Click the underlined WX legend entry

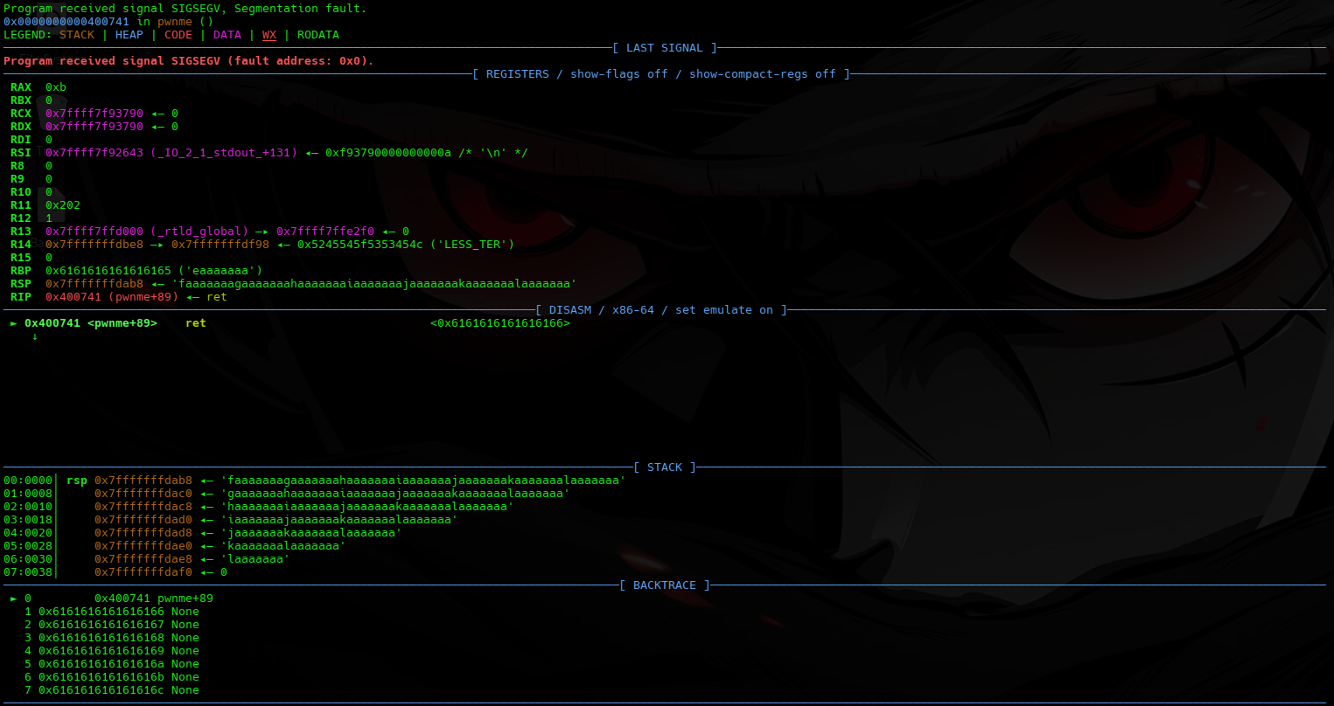[269, 35]
